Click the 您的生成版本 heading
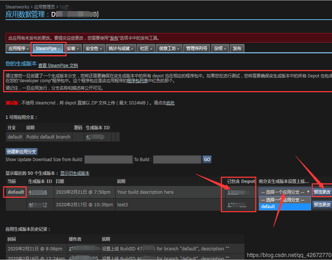This screenshot has width=332, height=260. 21,64
